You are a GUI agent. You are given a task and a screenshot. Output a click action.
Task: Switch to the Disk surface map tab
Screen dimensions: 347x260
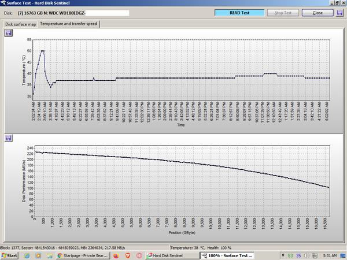[21, 24]
